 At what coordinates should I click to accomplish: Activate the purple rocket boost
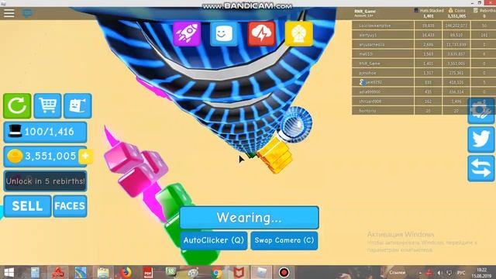187,34
